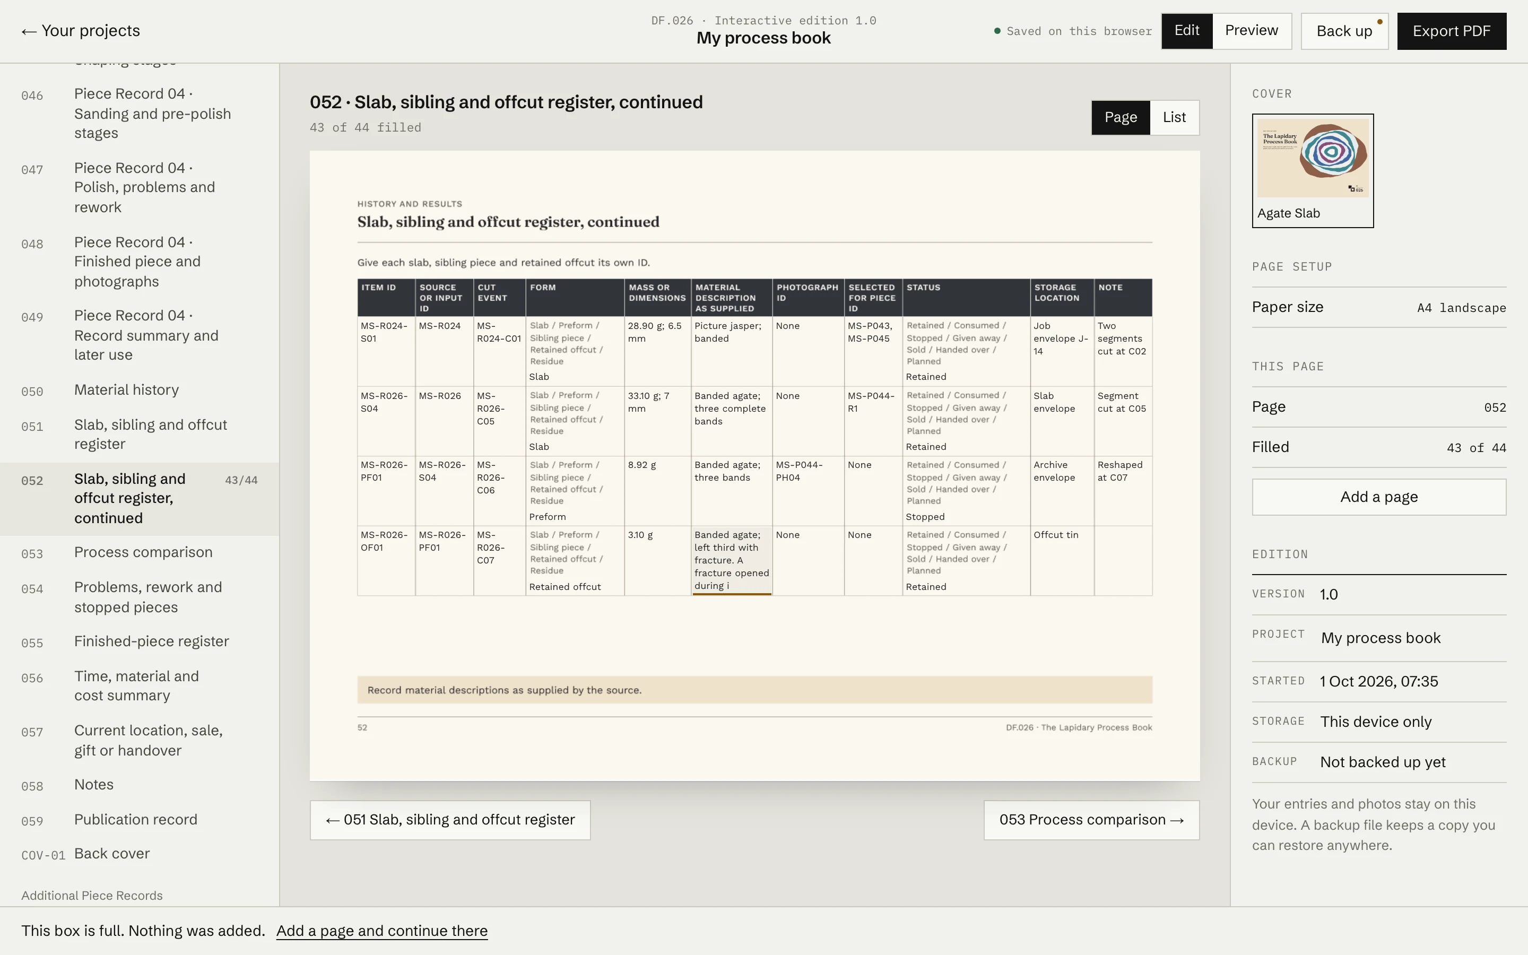The image size is (1528, 955).
Task: Open the COV-01 Back cover page
Action: [140, 854]
